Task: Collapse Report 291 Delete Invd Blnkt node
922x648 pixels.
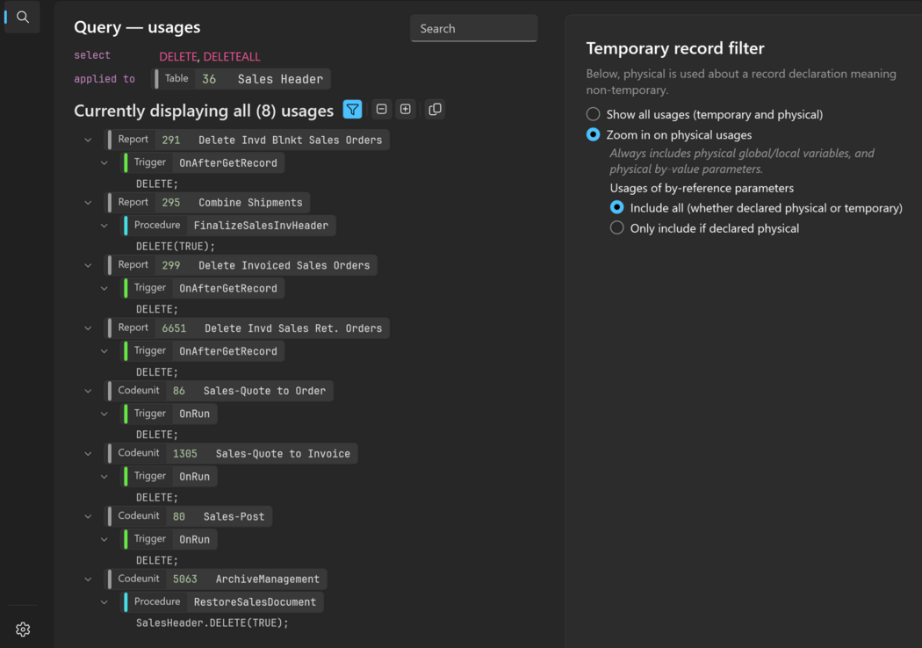Action: (x=88, y=140)
